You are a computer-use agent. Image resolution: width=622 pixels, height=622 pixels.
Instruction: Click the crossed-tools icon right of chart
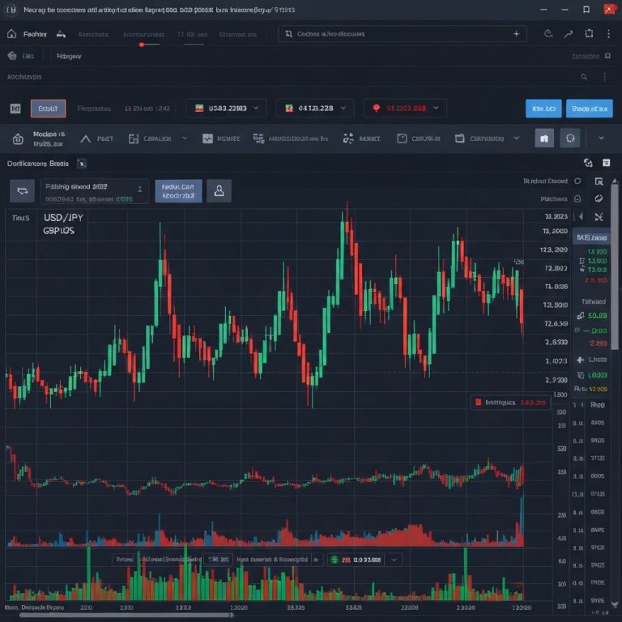click(x=599, y=217)
